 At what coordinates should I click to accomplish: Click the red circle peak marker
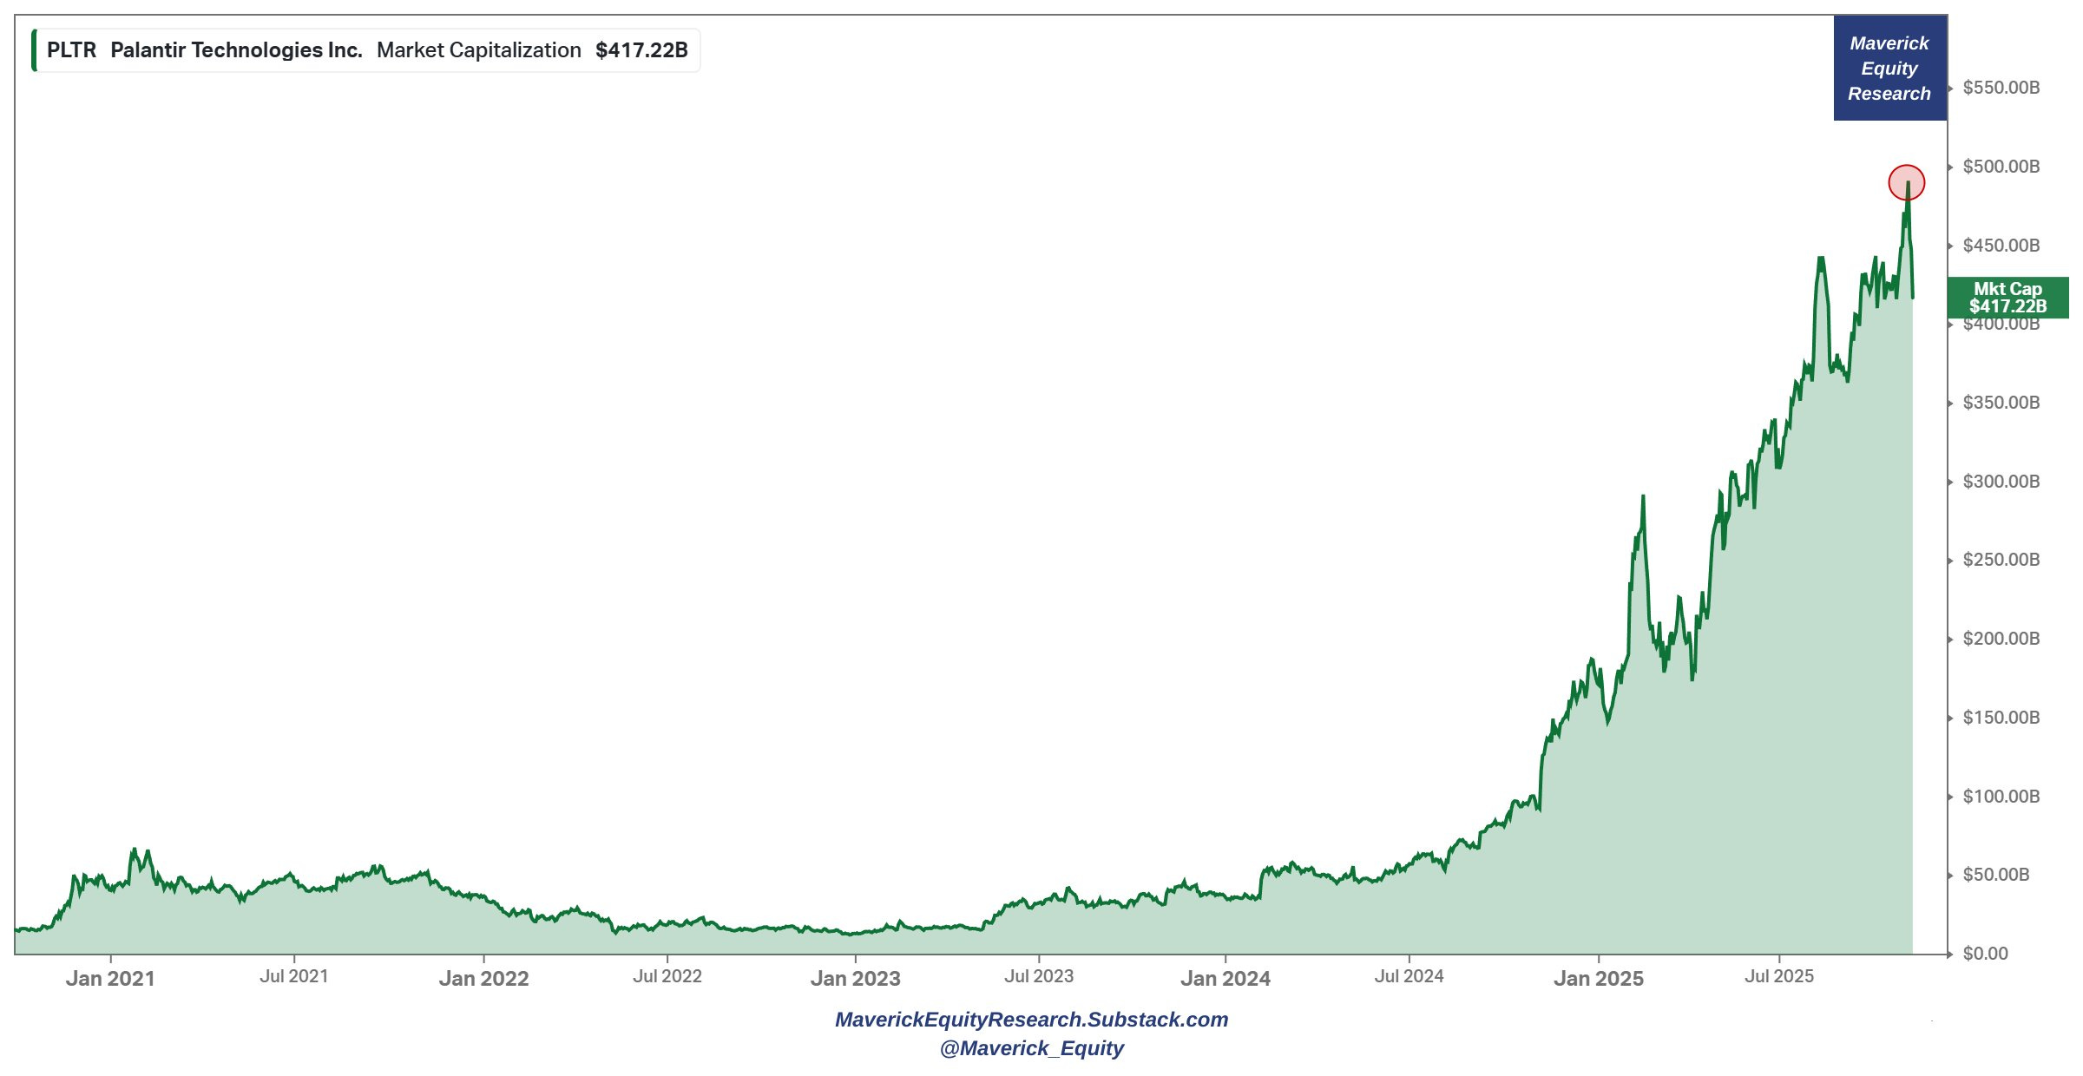pos(1906,182)
